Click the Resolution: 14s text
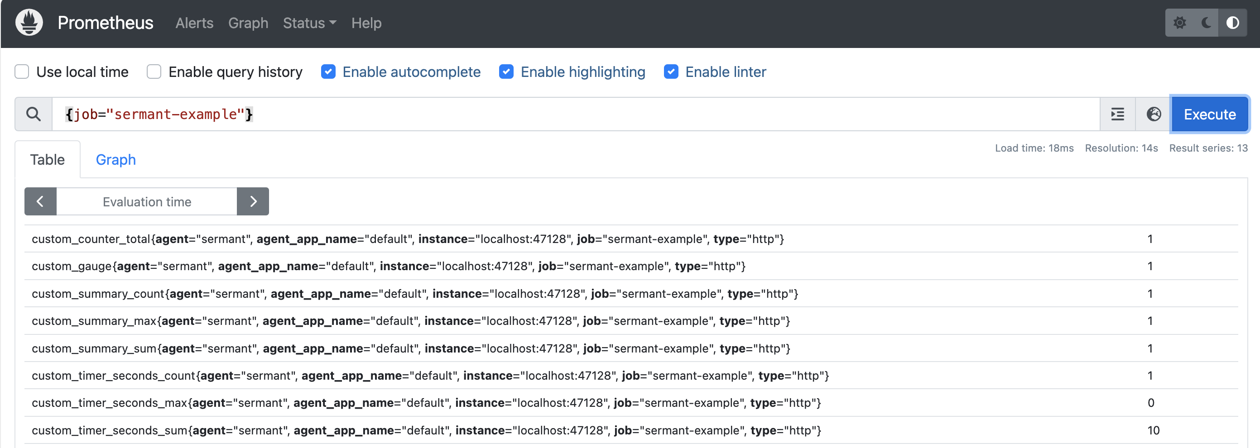1260x448 pixels. pyautogui.click(x=1121, y=148)
